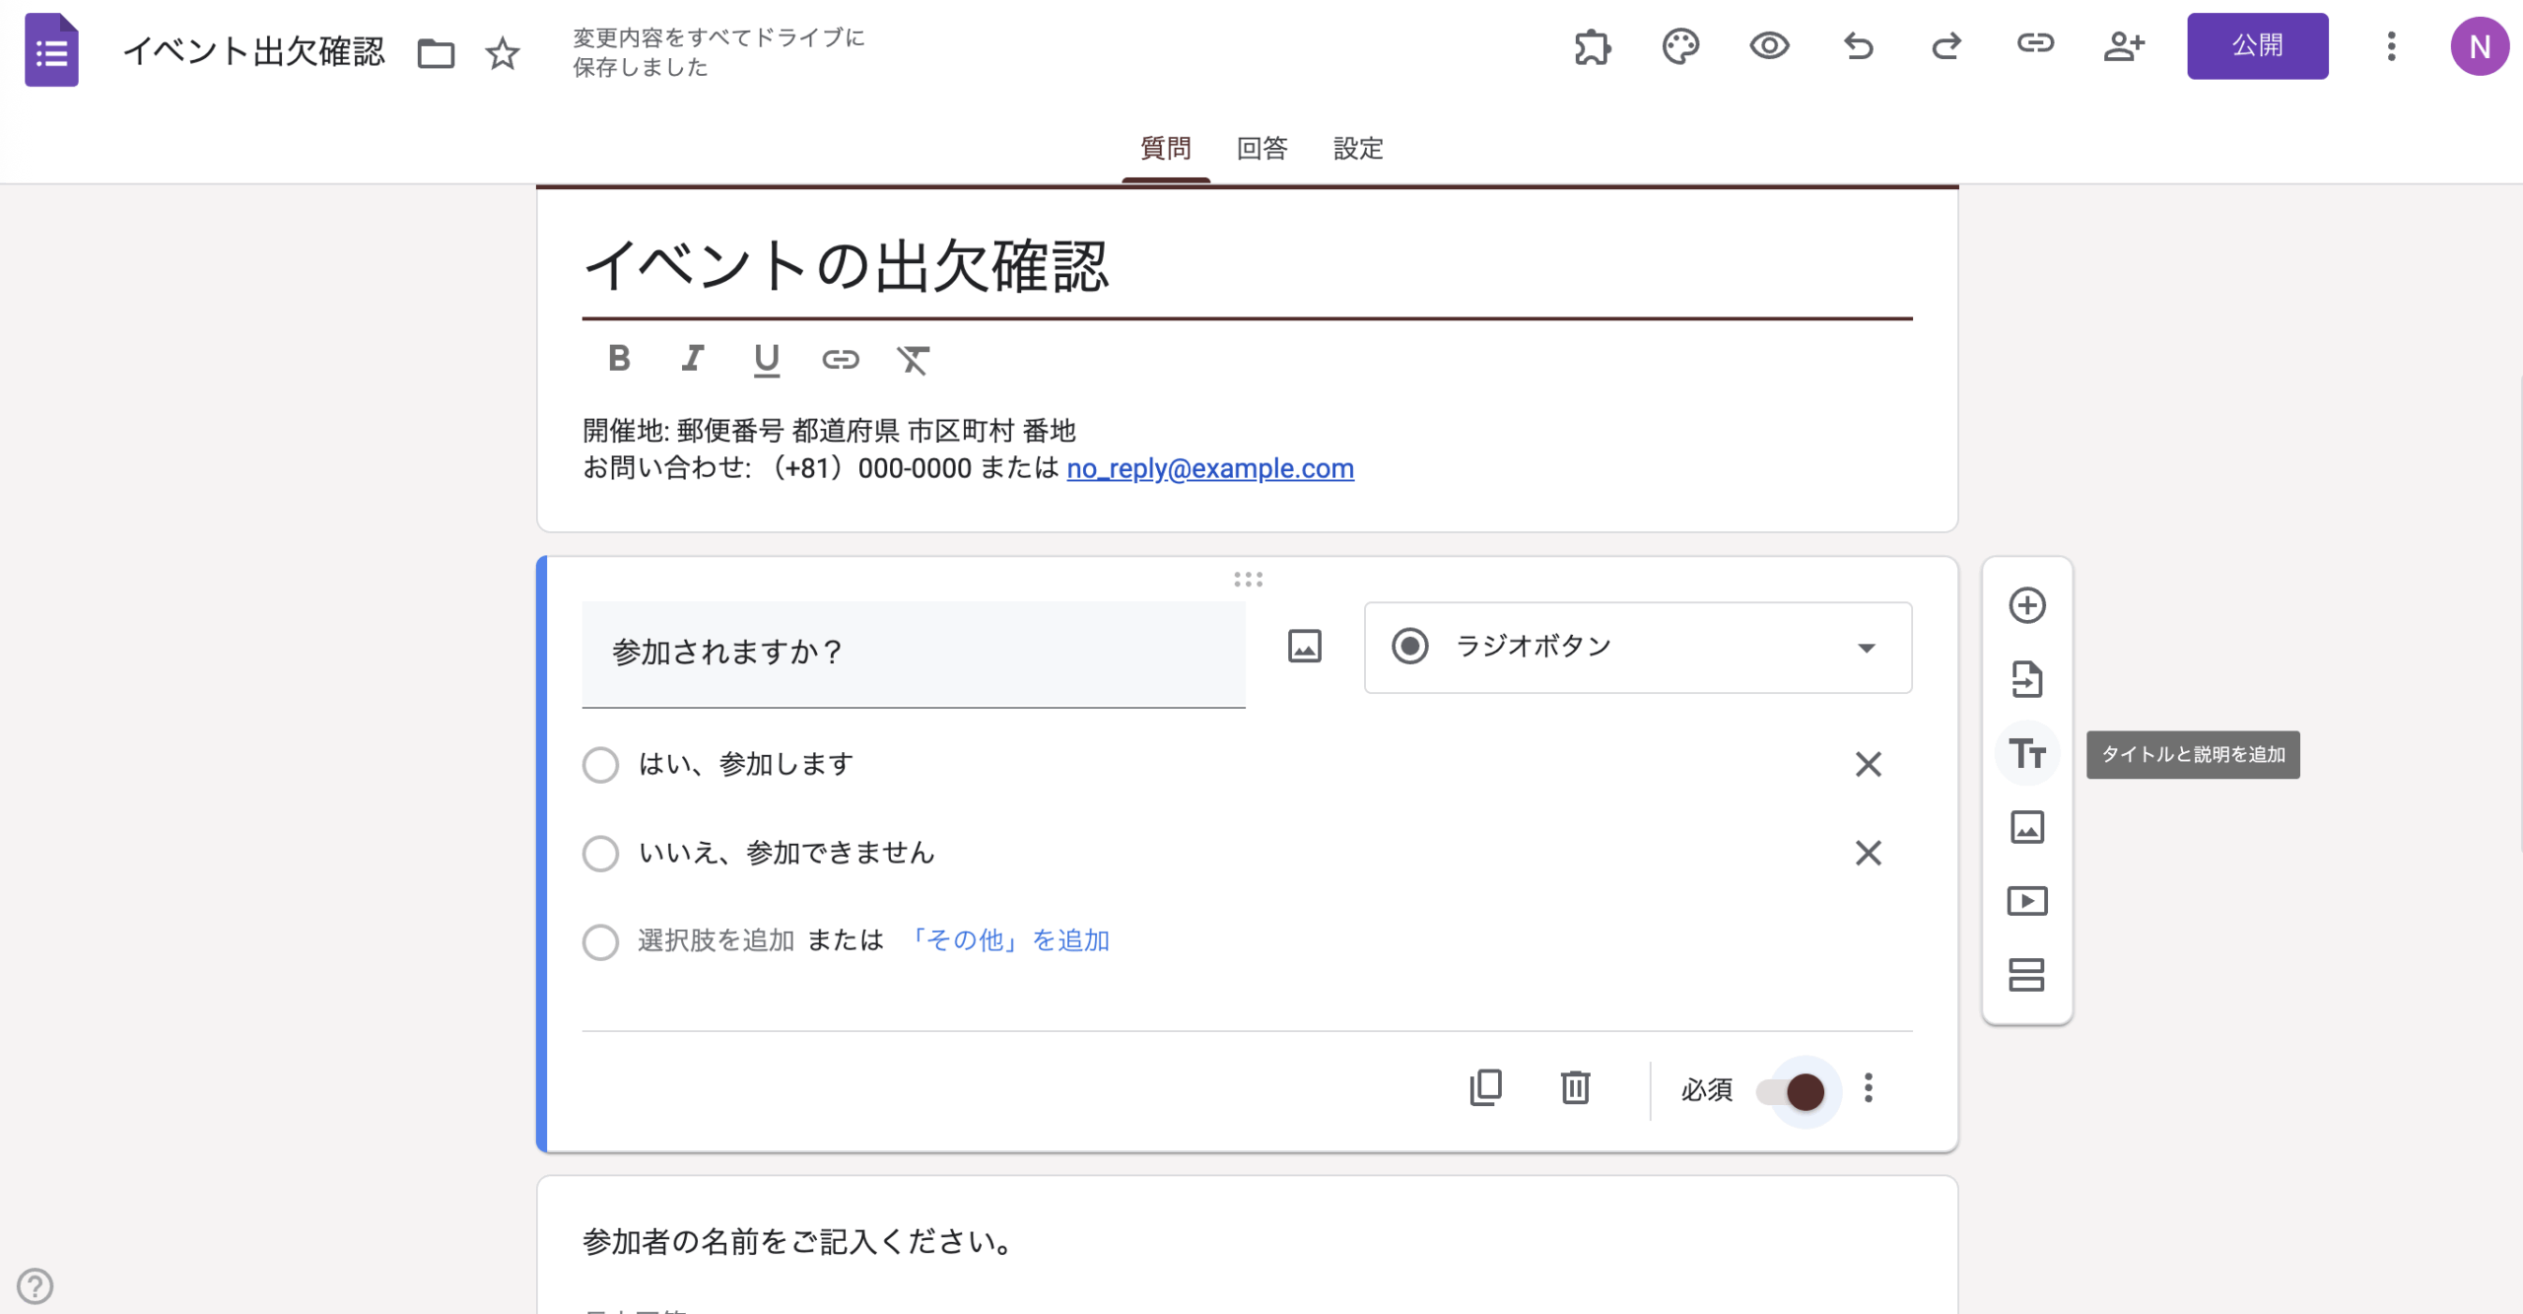Open the theme customization palette icon
The image size is (2523, 1314).
click(1680, 46)
